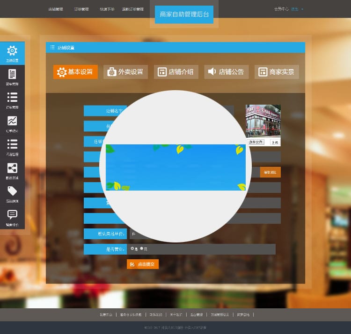Open 店铺设置 gear icon in sidebar
This screenshot has height=334, width=351.
click(x=12, y=51)
